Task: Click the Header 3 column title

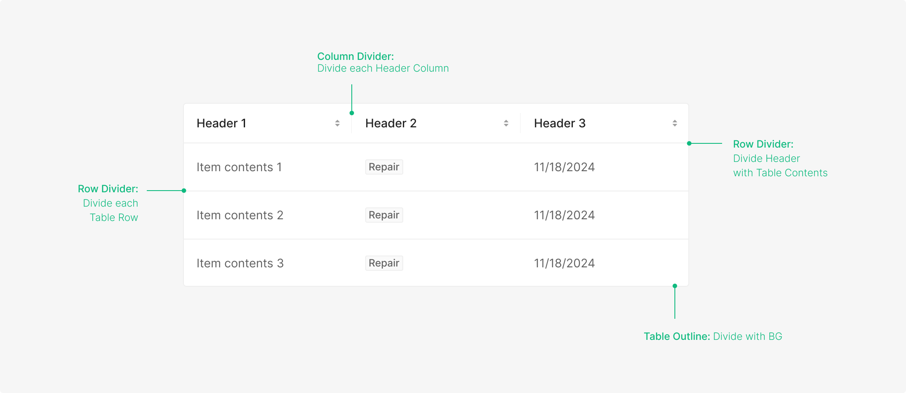Action: (x=560, y=123)
